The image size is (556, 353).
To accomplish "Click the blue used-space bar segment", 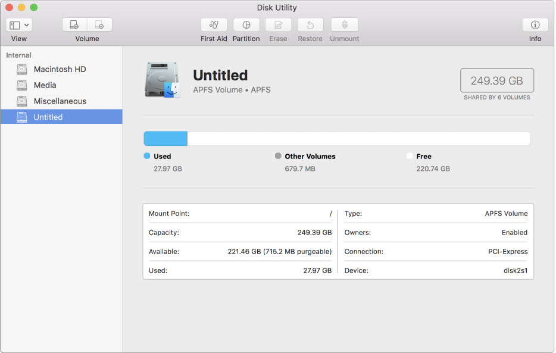I will pyautogui.click(x=165, y=139).
